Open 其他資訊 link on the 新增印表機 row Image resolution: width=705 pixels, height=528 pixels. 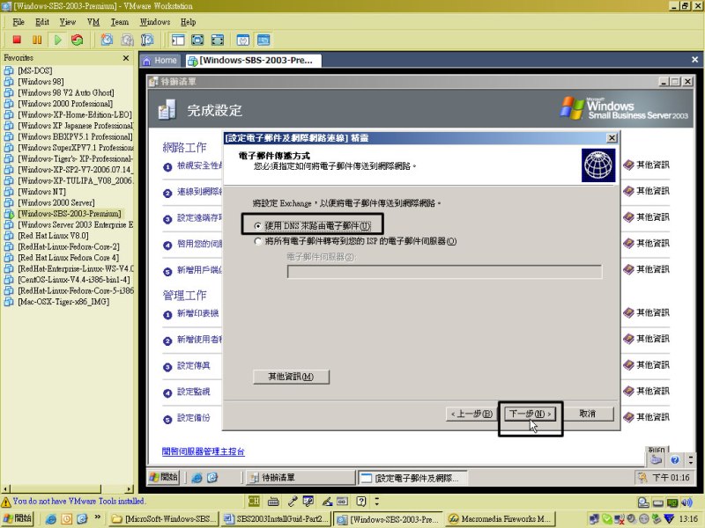647,313
